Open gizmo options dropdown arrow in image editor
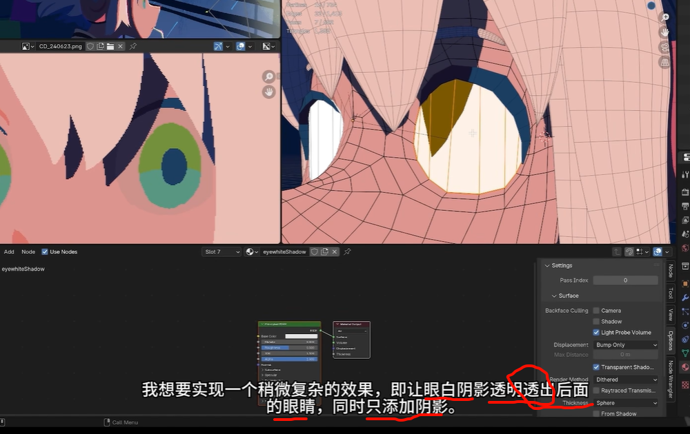 pyautogui.click(x=228, y=46)
